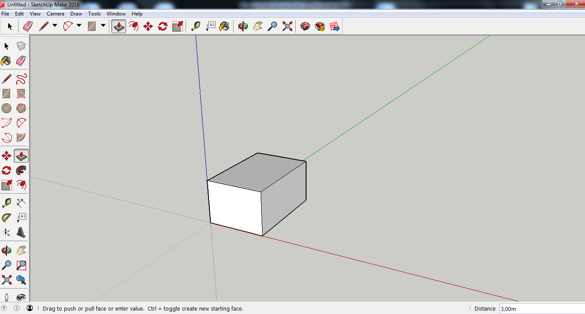Choose the 3 Point Arc tool
Viewport: 585px width, 314px height.
pos(6,138)
